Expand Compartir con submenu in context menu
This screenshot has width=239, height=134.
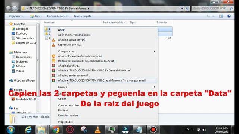tap(104, 51)
